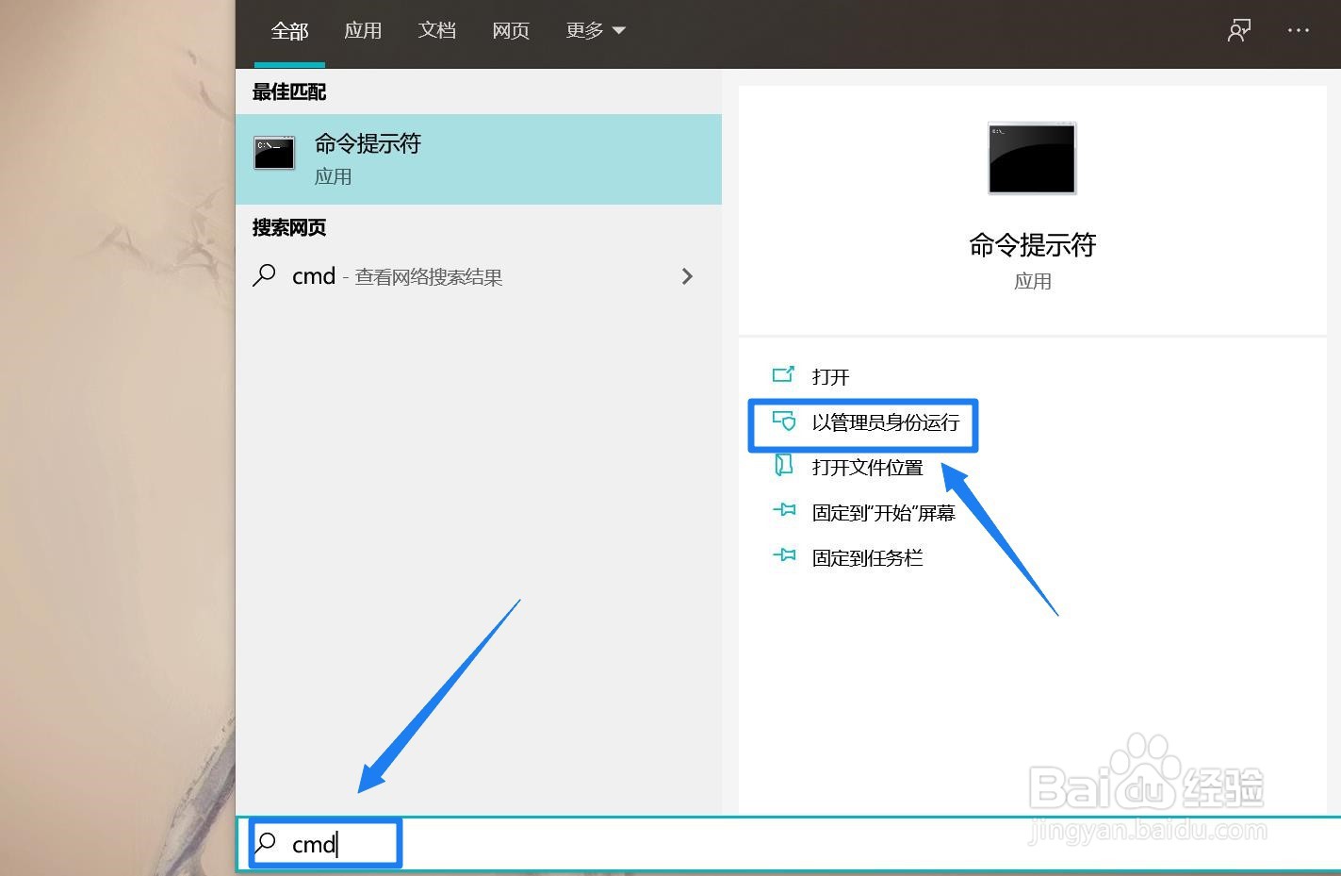The width and height of the screenshot is (1341, 876).
Task: Open the feedback icon in the header
Action: click(x=1239, y=30)
